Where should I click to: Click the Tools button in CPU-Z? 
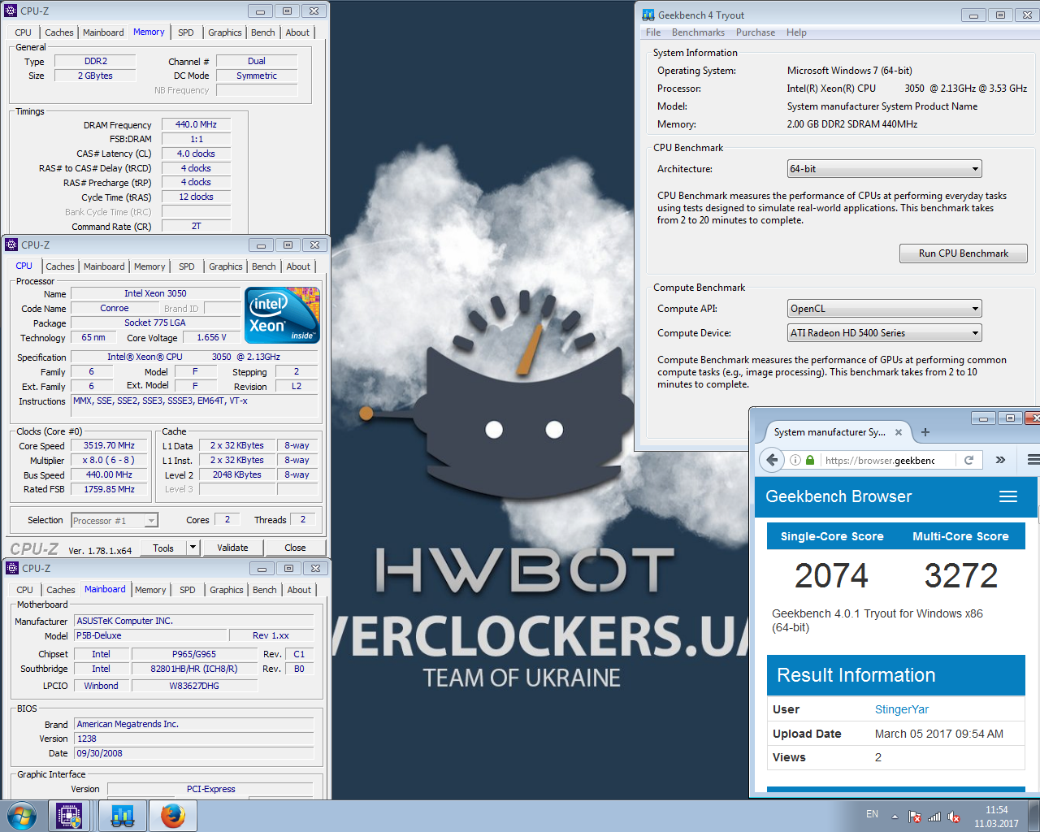(163, 548)
